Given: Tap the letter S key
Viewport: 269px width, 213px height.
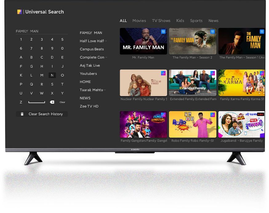Looking at the screenshot, I should [52, 84].
